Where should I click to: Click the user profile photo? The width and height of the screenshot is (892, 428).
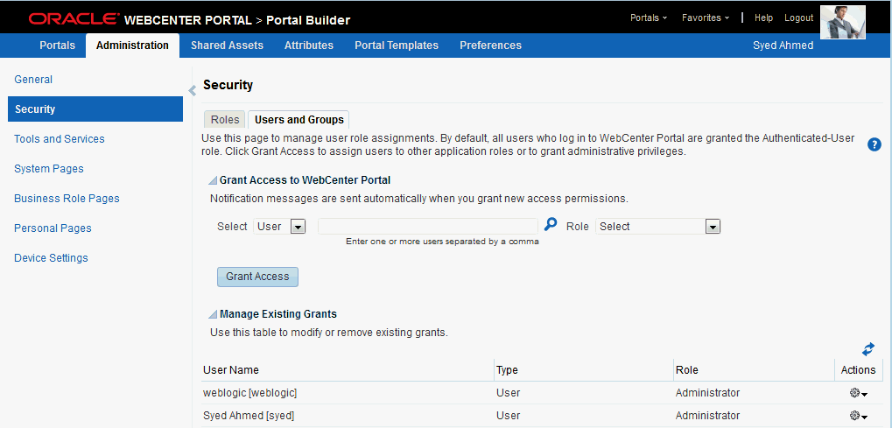point(842,22)
